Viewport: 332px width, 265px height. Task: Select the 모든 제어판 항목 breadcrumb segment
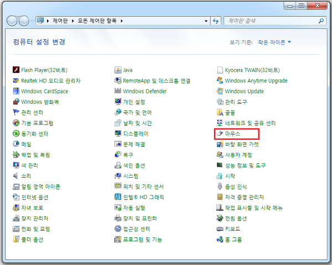coord(97,21)
